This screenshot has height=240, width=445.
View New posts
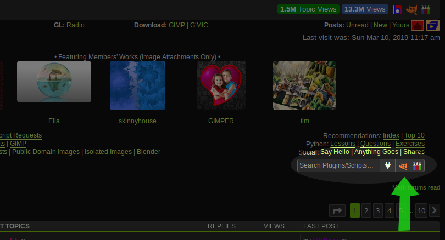pos(380,25)
